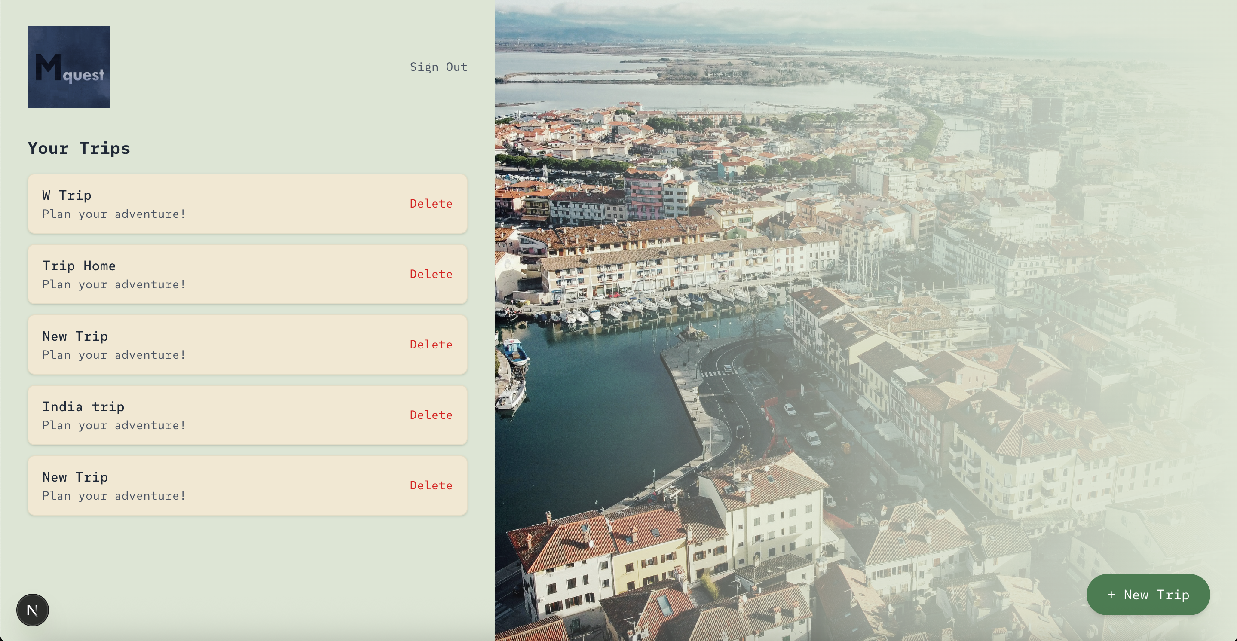The width and height of the screenshot is (1237, 641).
Task: Click the Sign Out link
Action: [438, 67]
